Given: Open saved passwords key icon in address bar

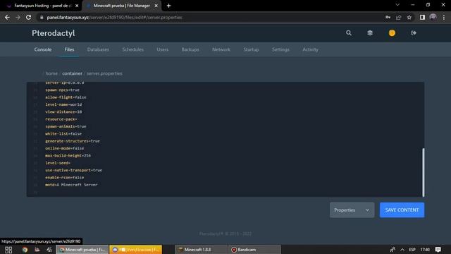Looking at the screenshot, I should pyautogui.click(x=388, y=17).
